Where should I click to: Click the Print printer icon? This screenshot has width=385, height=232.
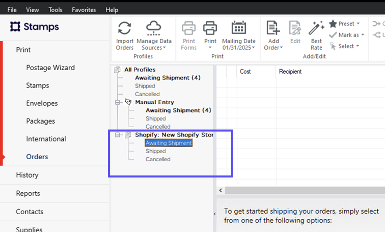coord(210,28)
